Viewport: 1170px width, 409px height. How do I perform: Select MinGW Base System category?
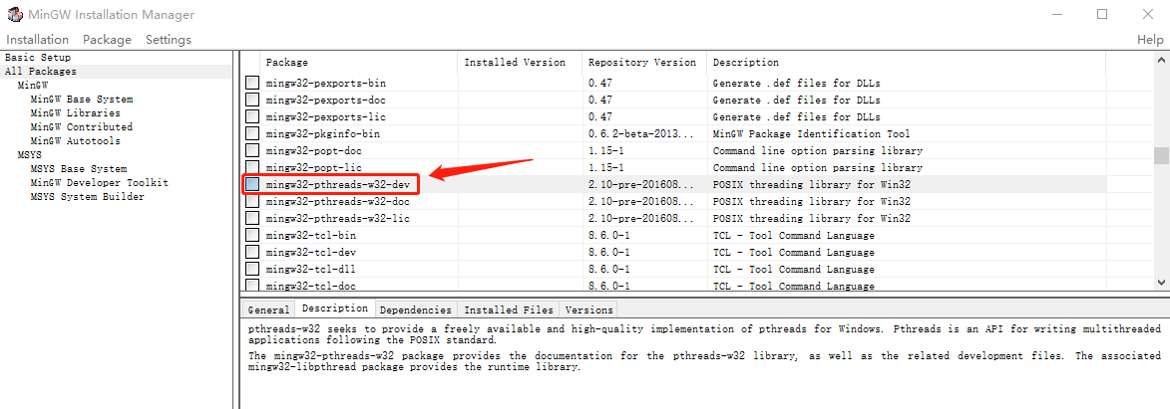pos(81,100)
